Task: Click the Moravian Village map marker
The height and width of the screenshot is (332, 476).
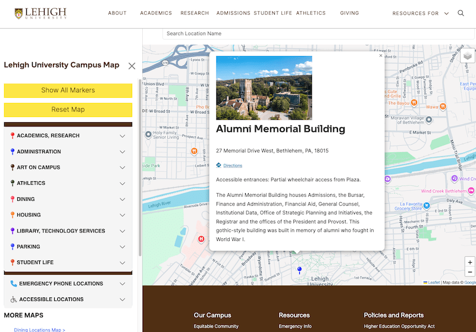Action: pos(428,119)
